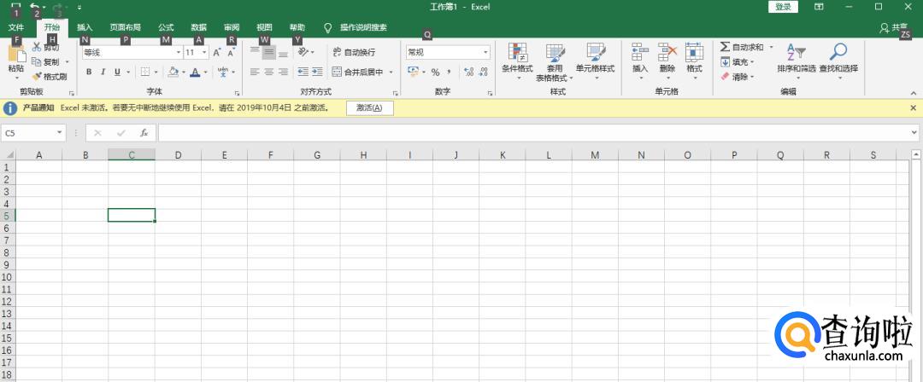Click the Accounting Number Format icon
This screenshot has width=923, height=382.
coord(413,72)
